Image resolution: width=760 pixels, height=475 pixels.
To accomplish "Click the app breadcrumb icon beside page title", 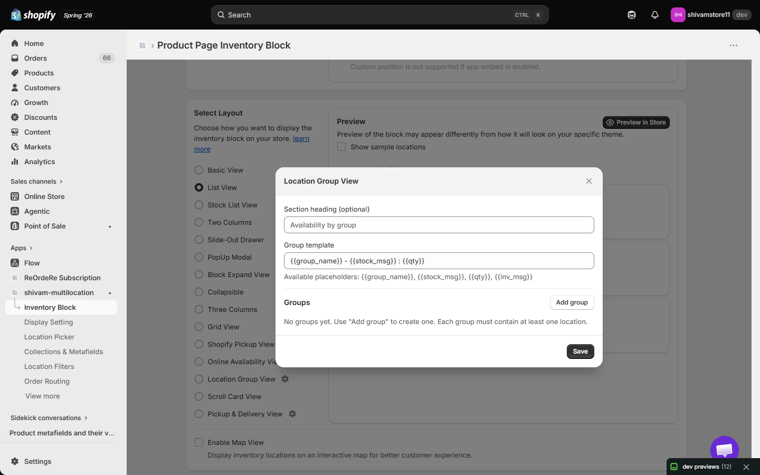I will click(142, 45).
